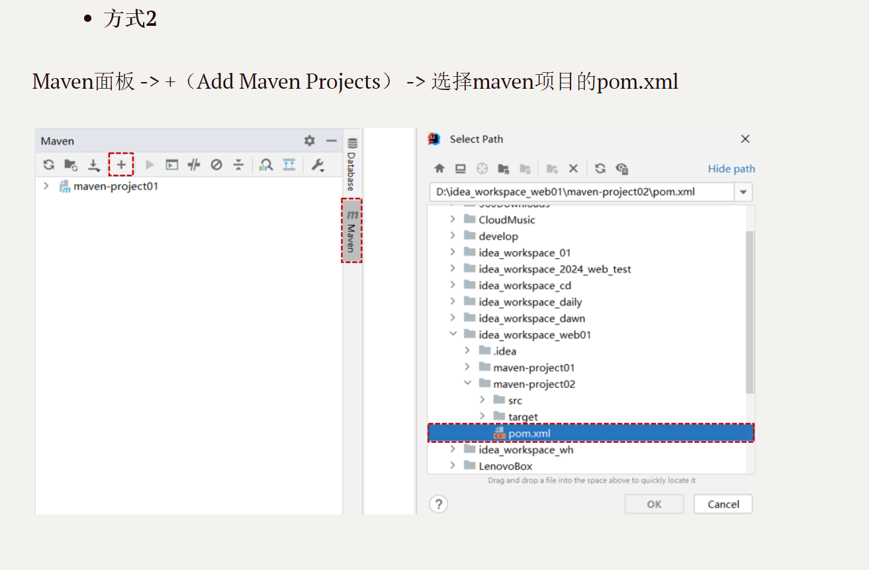
Task: Click the file tree vertical scrollbar
Action: click(749, 311)
